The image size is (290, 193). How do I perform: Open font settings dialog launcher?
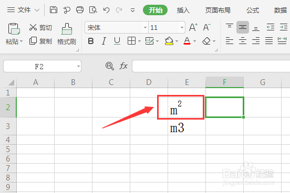(216, 50)
